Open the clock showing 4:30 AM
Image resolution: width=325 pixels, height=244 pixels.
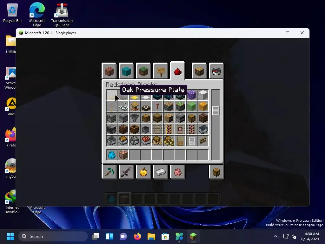click(x=310, y=236)
